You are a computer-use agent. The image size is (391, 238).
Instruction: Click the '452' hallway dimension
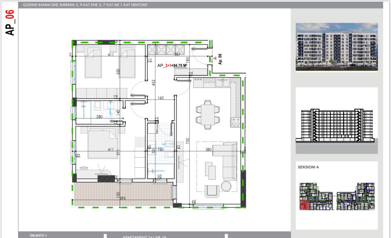153,83
